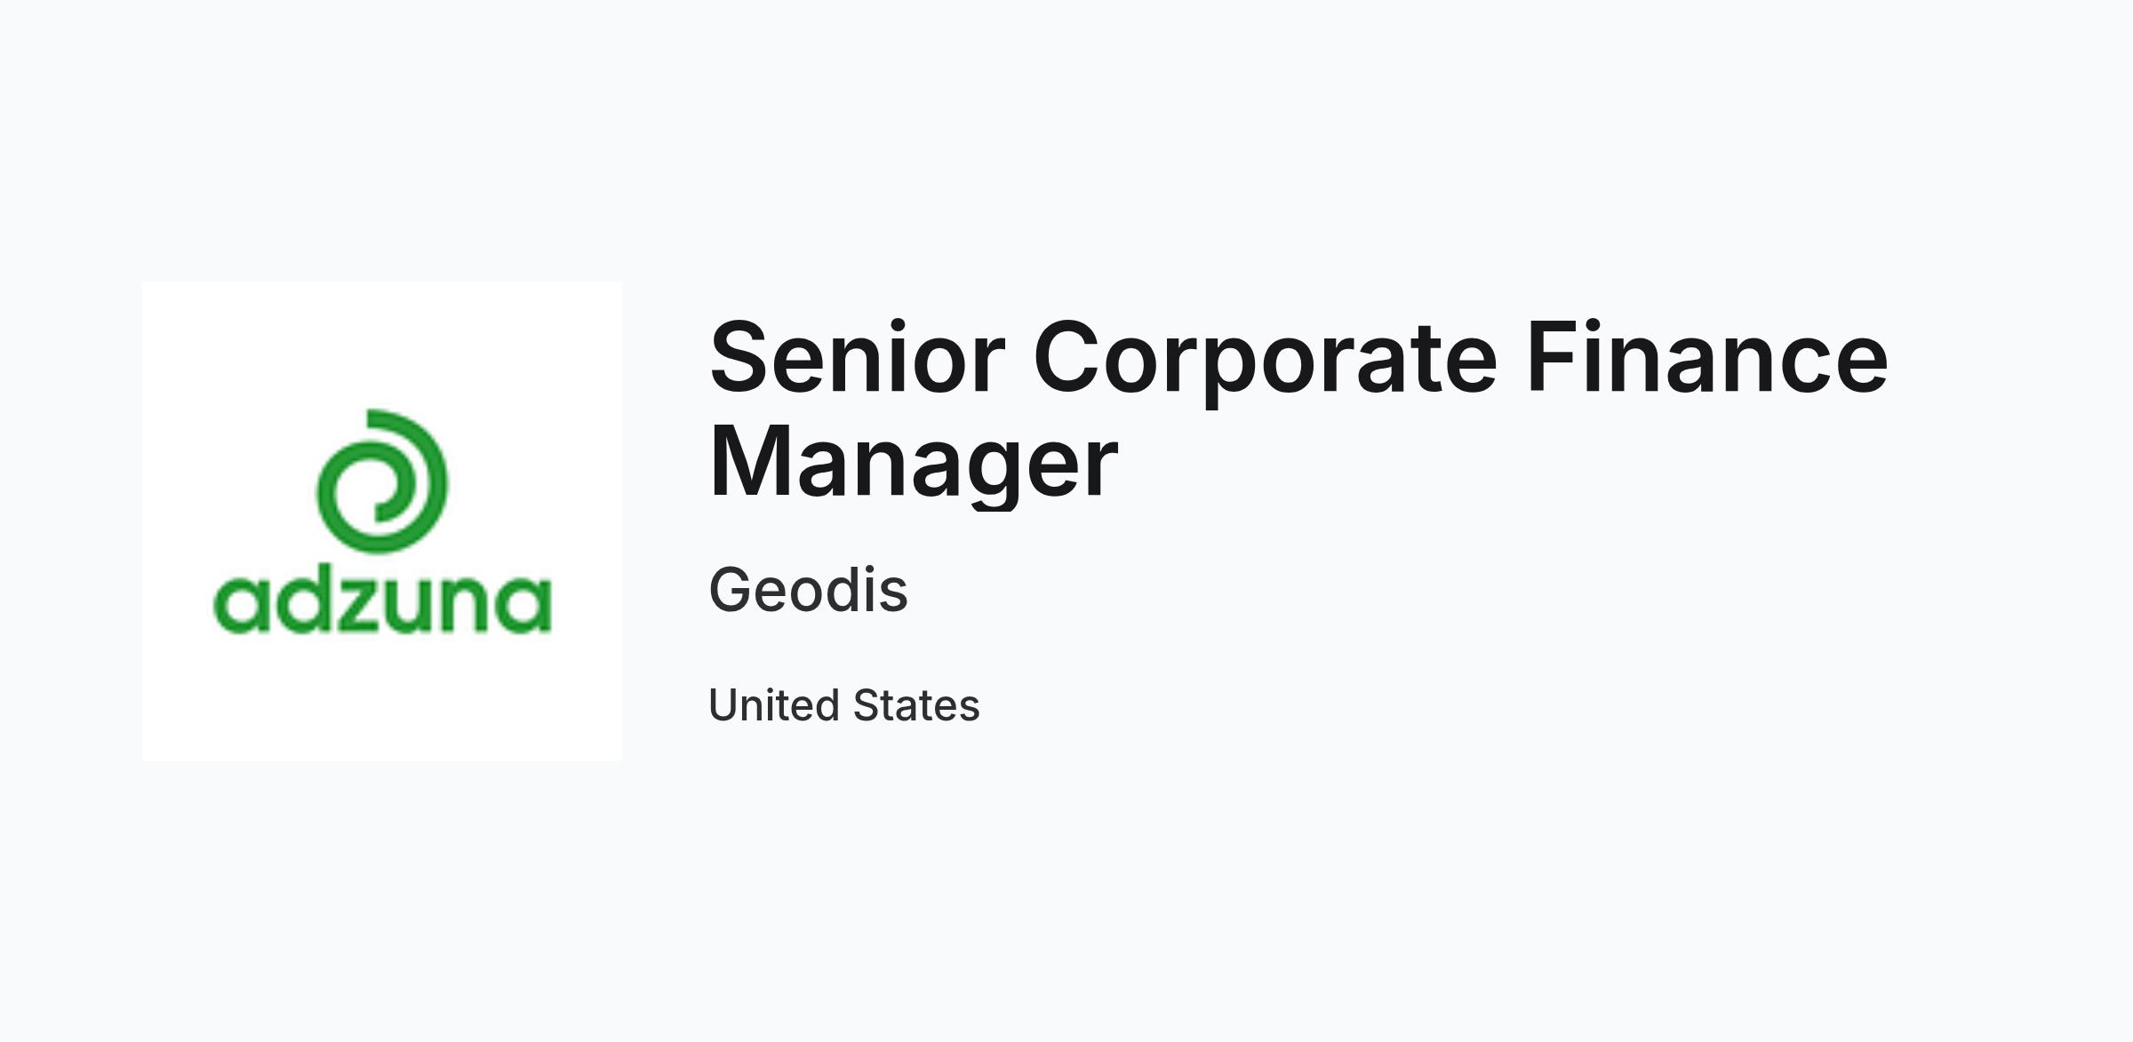Click the word United in the location

click(x=774, y=705)
